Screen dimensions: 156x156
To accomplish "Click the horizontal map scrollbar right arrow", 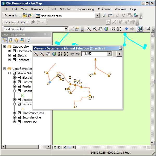I will tap(148, 147).
